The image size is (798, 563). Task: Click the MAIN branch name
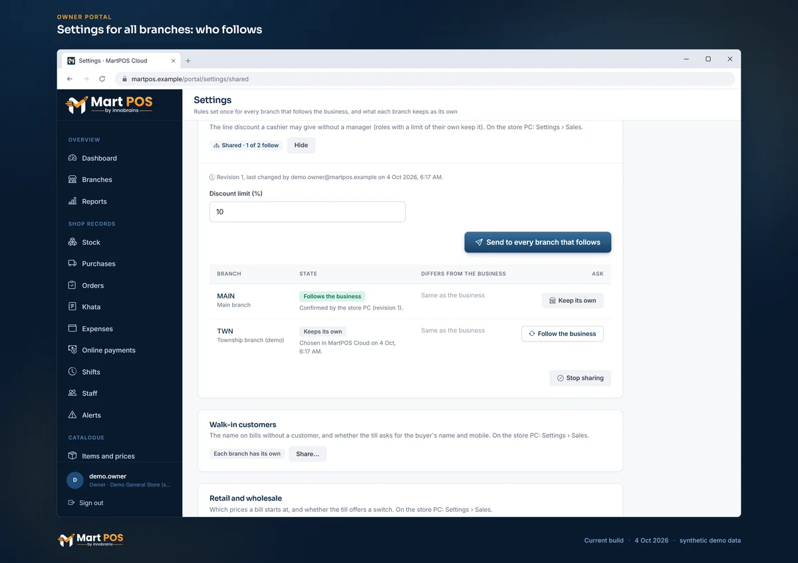point(226,296)
